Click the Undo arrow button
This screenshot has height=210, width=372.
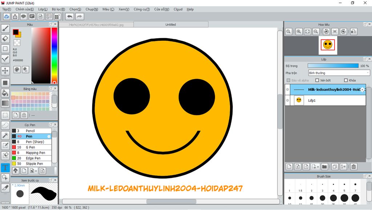tap(70, 17)
